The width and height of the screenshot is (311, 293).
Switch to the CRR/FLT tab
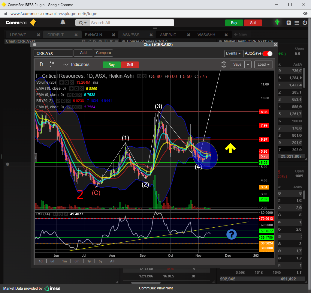click(x=56, y=35)
